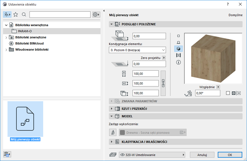Viewport: 247px width, 161px height.
Task: Open the 320-W Umeblowanie layer selector
Action: [152, 154]
